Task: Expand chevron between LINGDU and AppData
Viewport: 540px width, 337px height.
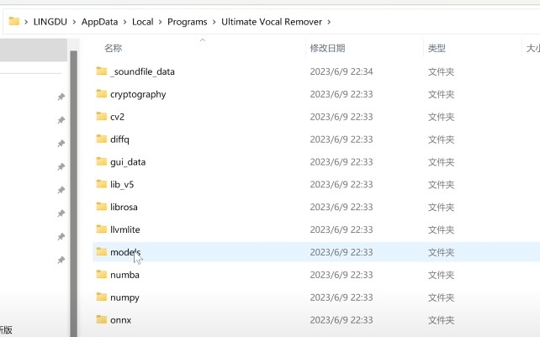Action: click(x=74, y=22)
